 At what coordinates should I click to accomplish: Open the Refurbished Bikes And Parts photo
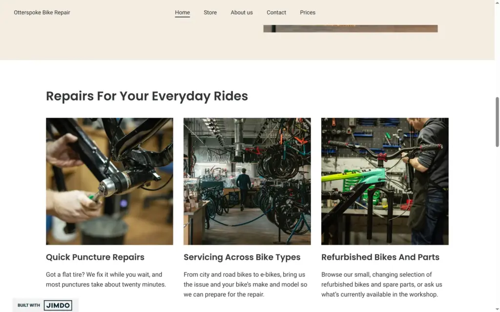[x=385, y=181]
